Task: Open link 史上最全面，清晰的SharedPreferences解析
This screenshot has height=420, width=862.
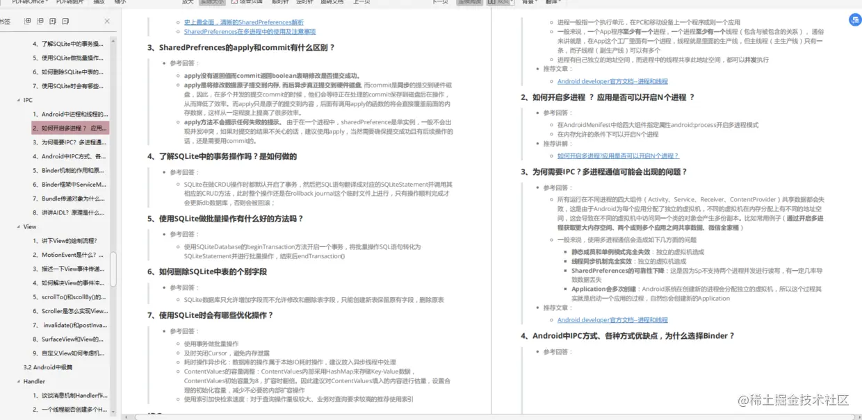Action: pos(243,22)
